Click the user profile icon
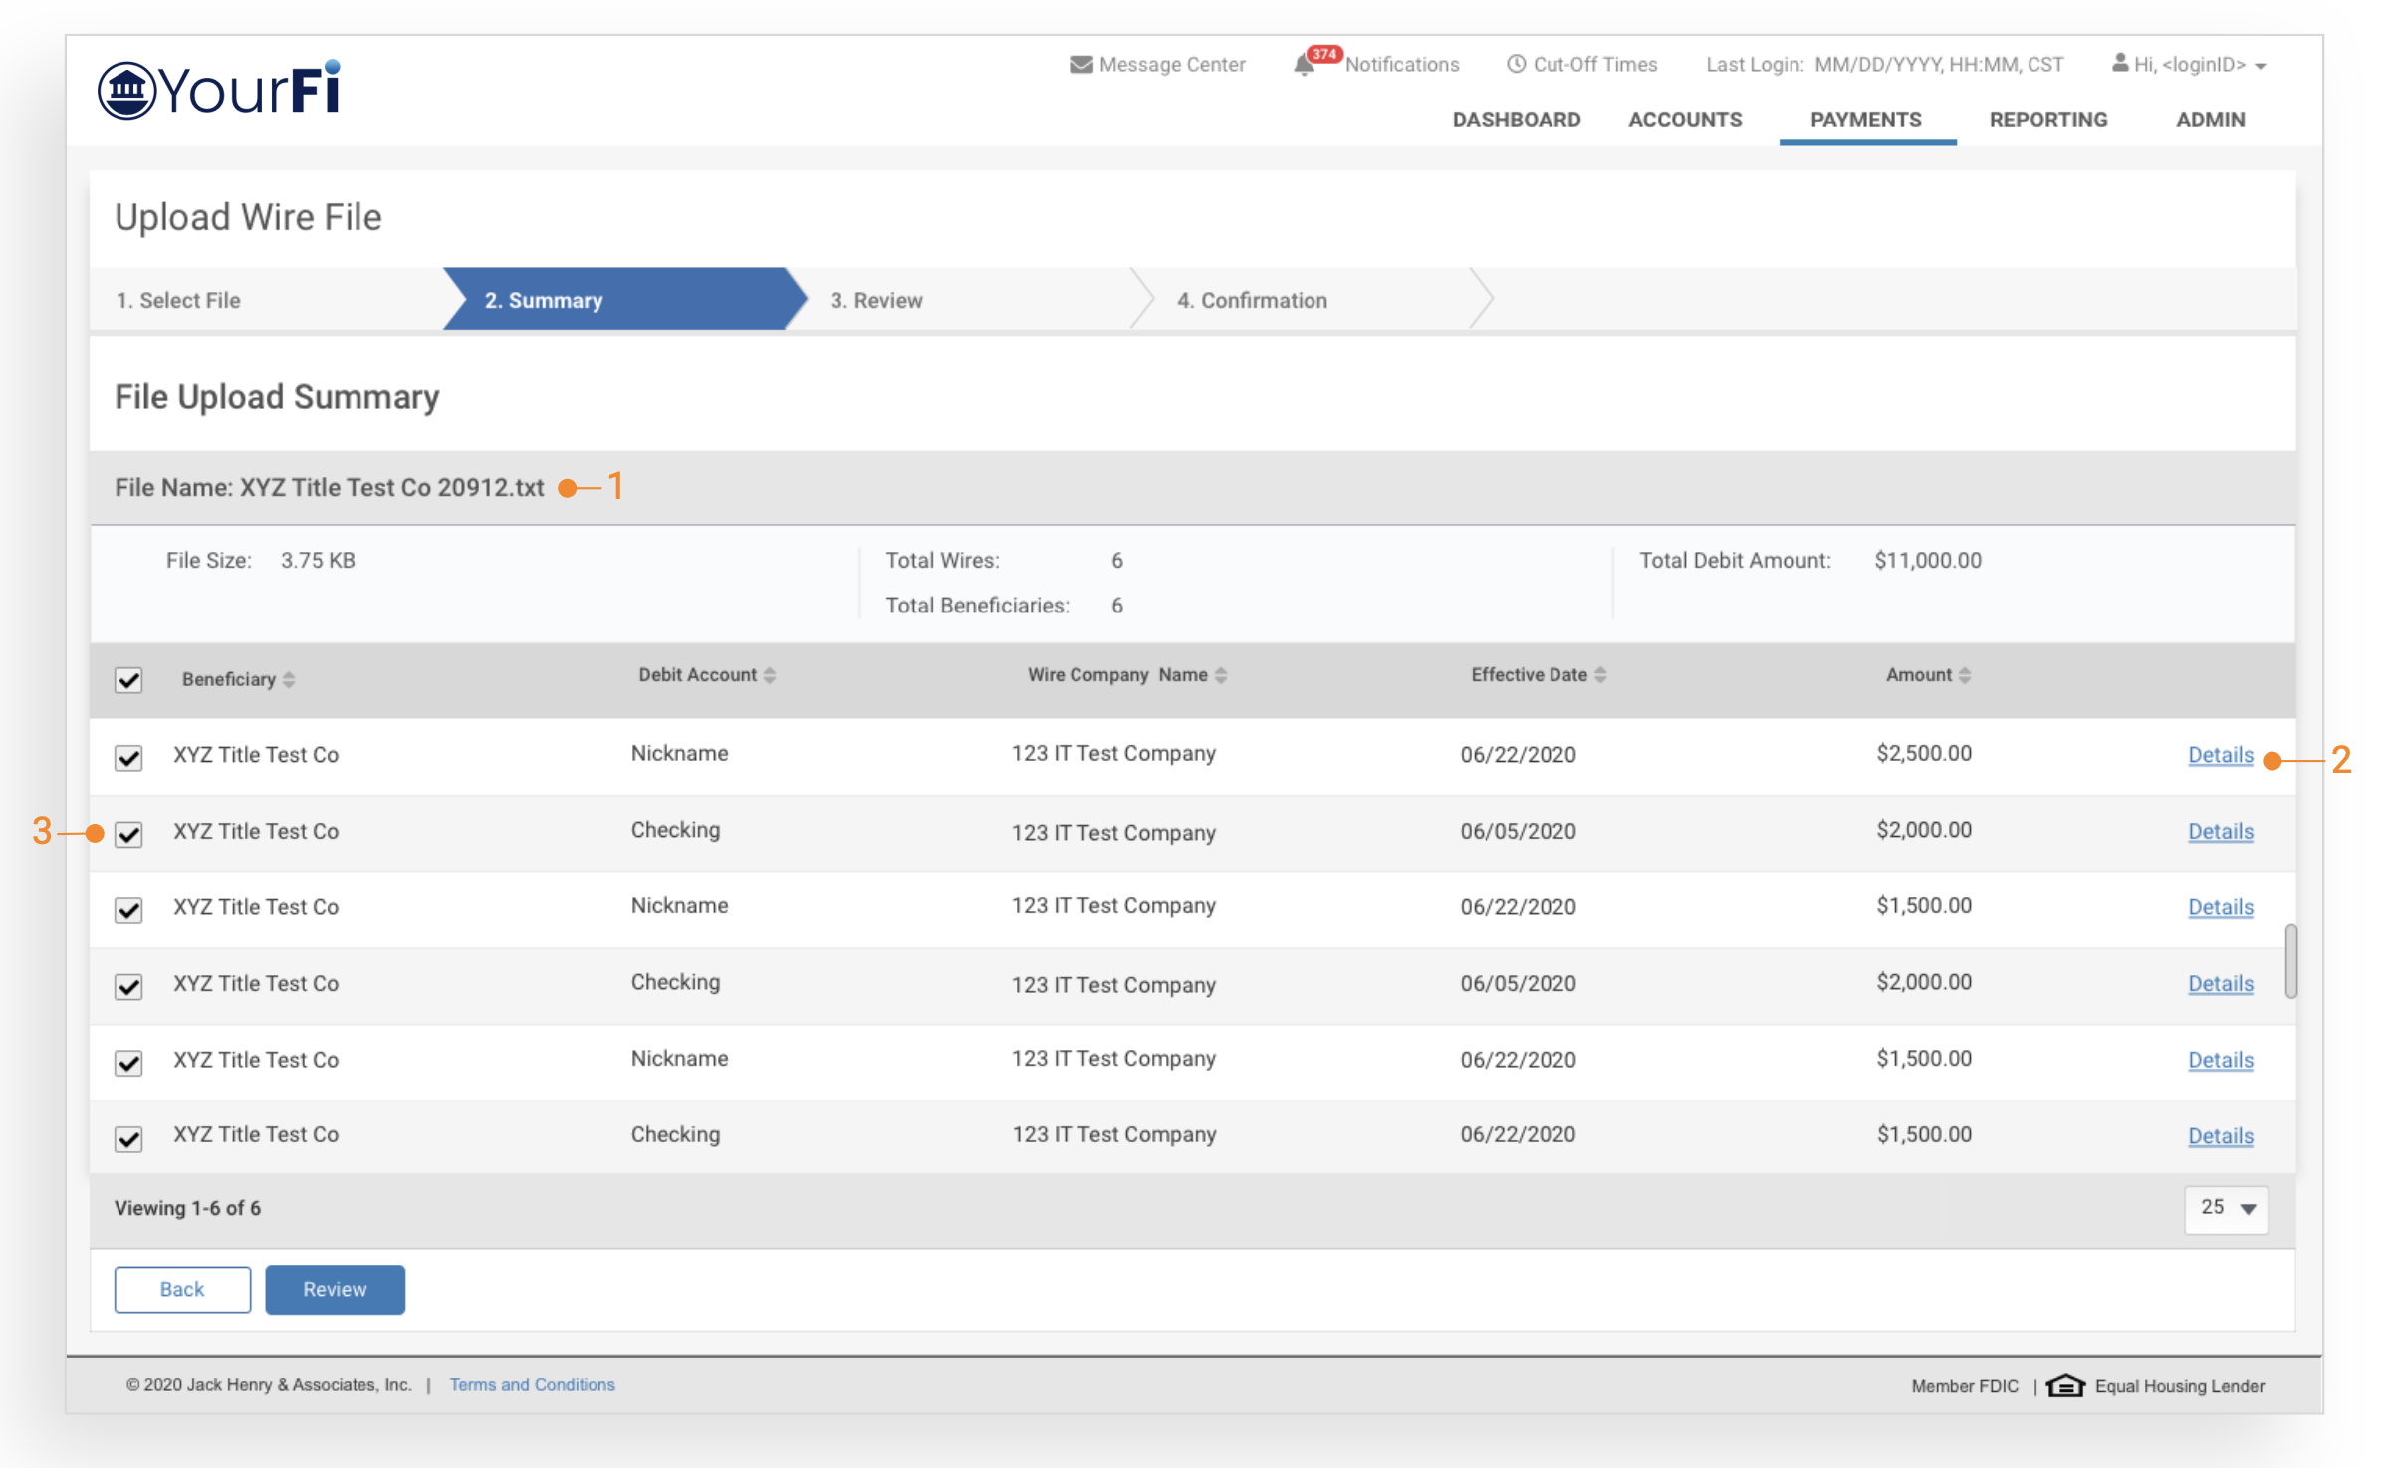The image size is (2388, 1468). point(2120,64)
